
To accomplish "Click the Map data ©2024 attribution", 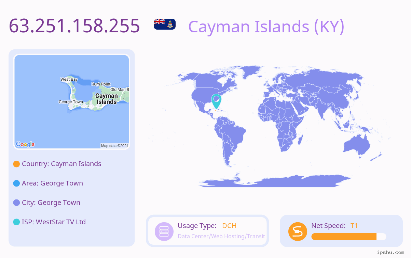I will coord(114,146).
